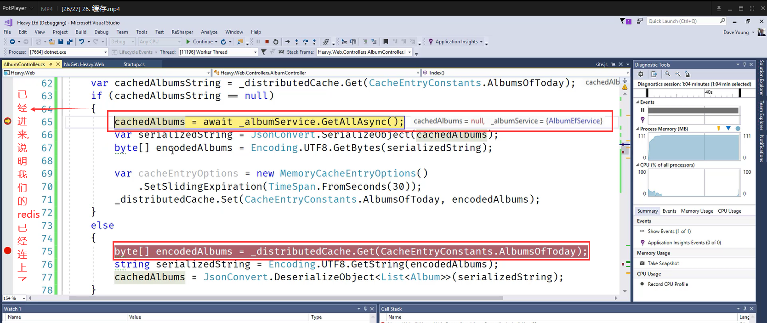Image resolution: width=767 pixels, height=323 pixels.
Task: Click the diagnostics session timeline ruler
Action: tap(694, 93)
